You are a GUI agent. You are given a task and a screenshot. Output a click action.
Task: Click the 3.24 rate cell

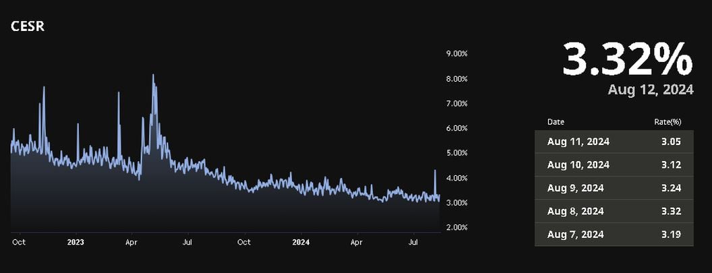[x=671, y=188]
